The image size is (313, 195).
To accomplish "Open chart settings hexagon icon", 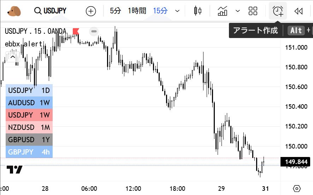I will tap(297, 188).
